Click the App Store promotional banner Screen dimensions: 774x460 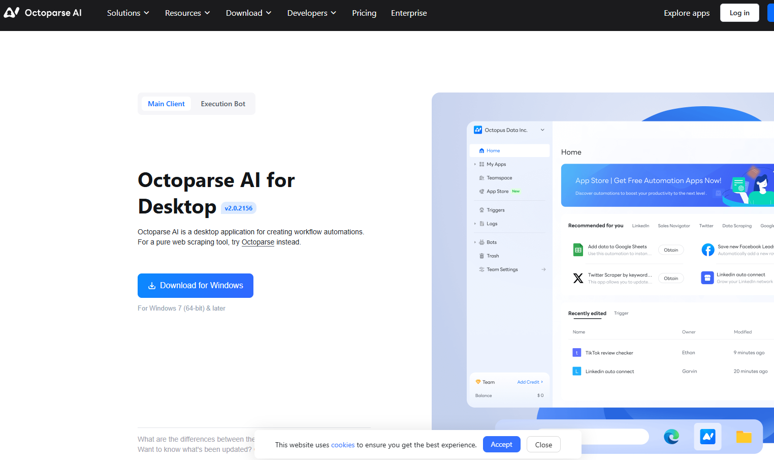667,185
